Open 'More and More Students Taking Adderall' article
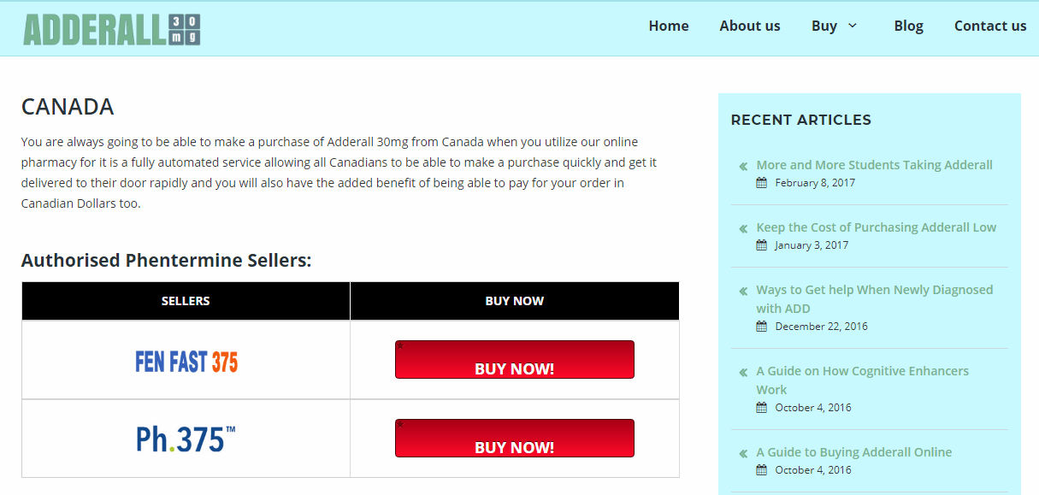Image resolution: width=1039 pixels, height=495 pixels. 874,165
